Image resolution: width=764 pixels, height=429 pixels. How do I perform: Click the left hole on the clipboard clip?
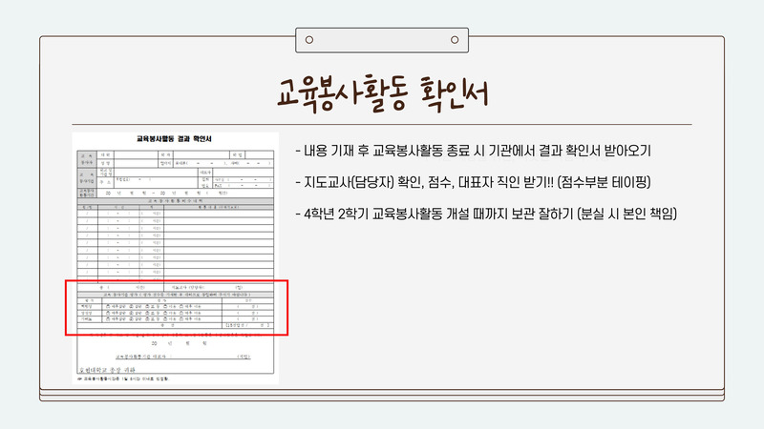[308, 40]
